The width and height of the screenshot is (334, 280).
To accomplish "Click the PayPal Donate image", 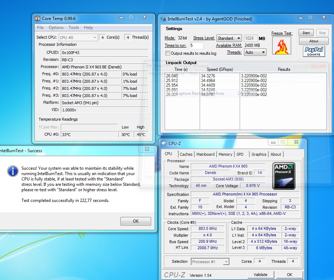I will (314, 52).
